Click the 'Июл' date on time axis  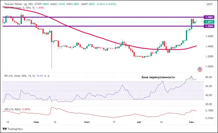tap(87, 122)
